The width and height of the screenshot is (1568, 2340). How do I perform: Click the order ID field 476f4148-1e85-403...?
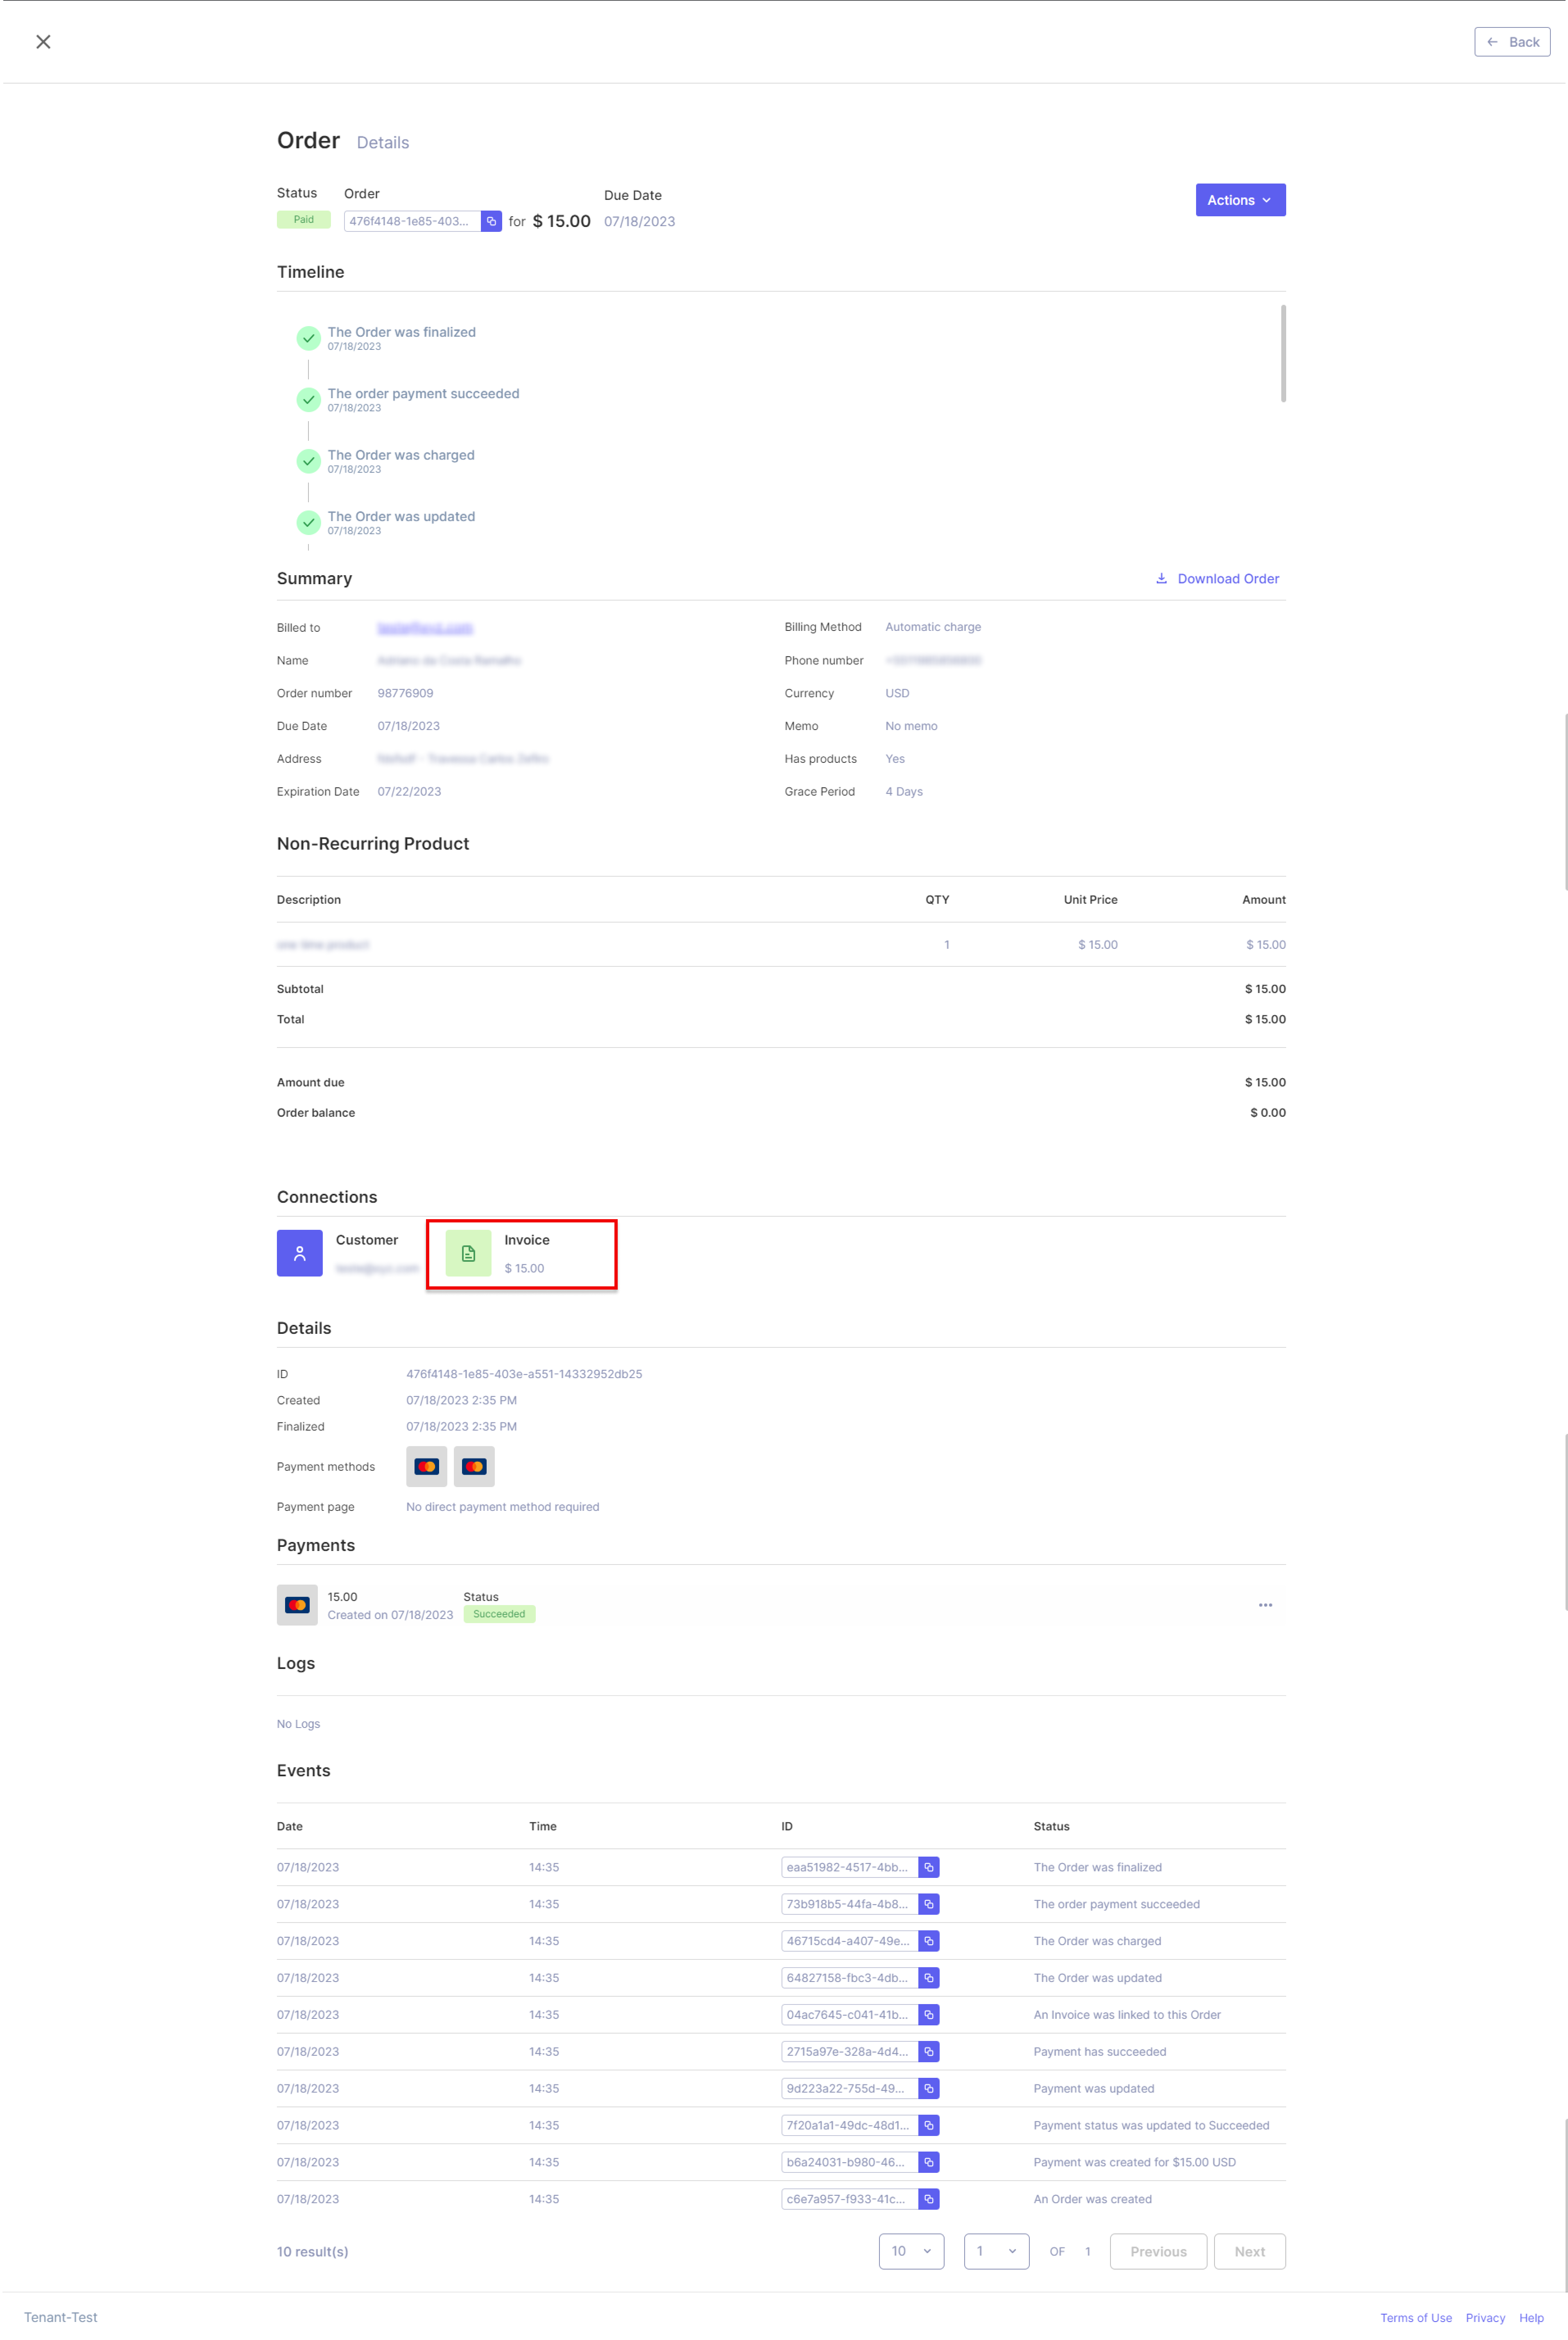[412, 221]
